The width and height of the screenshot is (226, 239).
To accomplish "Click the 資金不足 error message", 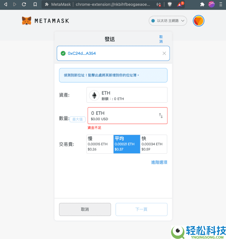I will point(94,128).
